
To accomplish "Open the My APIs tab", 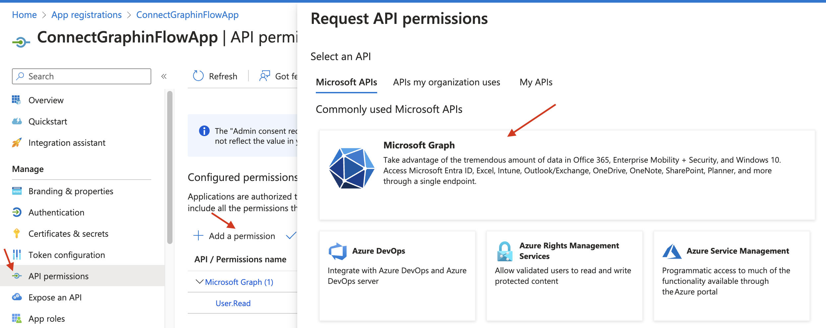I will pyautogui.click(x=536, y=82).
